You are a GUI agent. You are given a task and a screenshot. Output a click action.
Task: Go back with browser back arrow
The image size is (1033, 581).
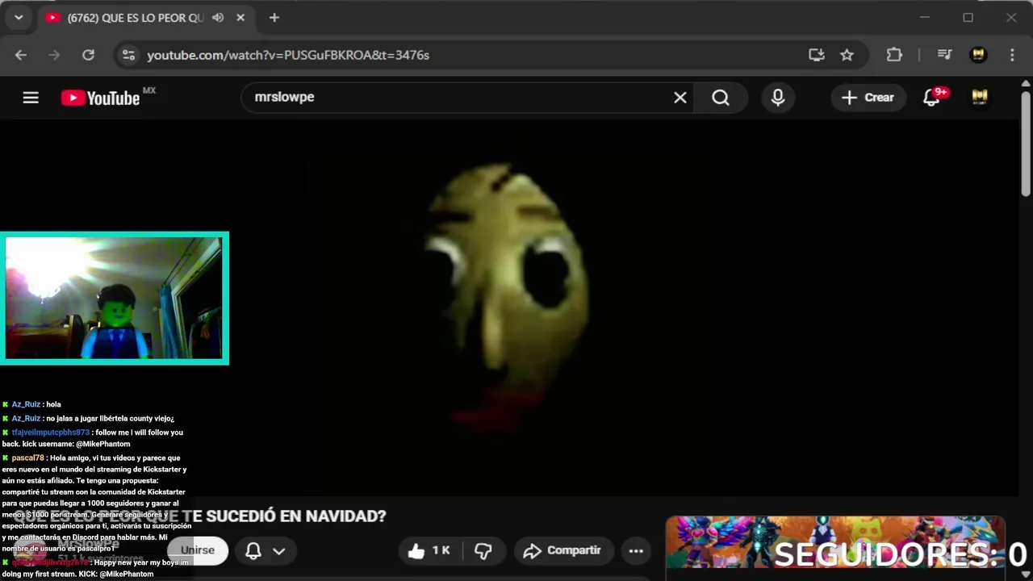click(x=21, y=55)
